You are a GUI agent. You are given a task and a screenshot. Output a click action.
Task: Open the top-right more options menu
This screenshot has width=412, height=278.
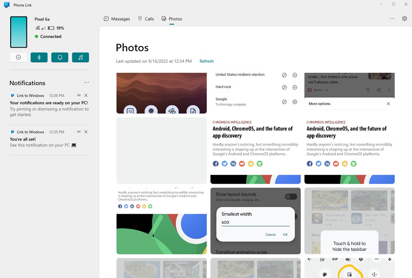click(392, 19)
